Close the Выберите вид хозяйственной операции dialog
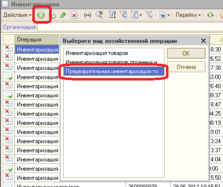The image size is (223, 187). tap(203, 41)
